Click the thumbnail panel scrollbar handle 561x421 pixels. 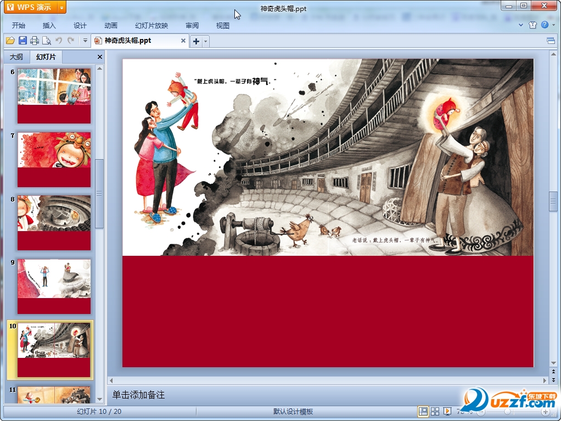point(99,194)
